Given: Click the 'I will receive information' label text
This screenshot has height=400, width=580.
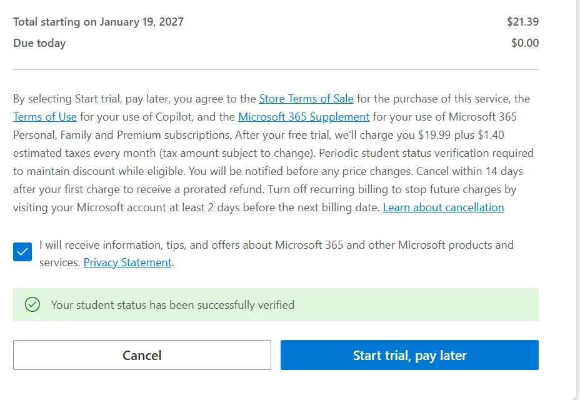Looking at the screenshot, I should point(276,254).
